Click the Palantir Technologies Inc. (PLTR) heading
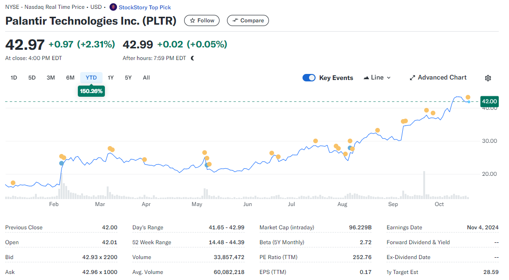509x280 pixels. pos(91,21)
